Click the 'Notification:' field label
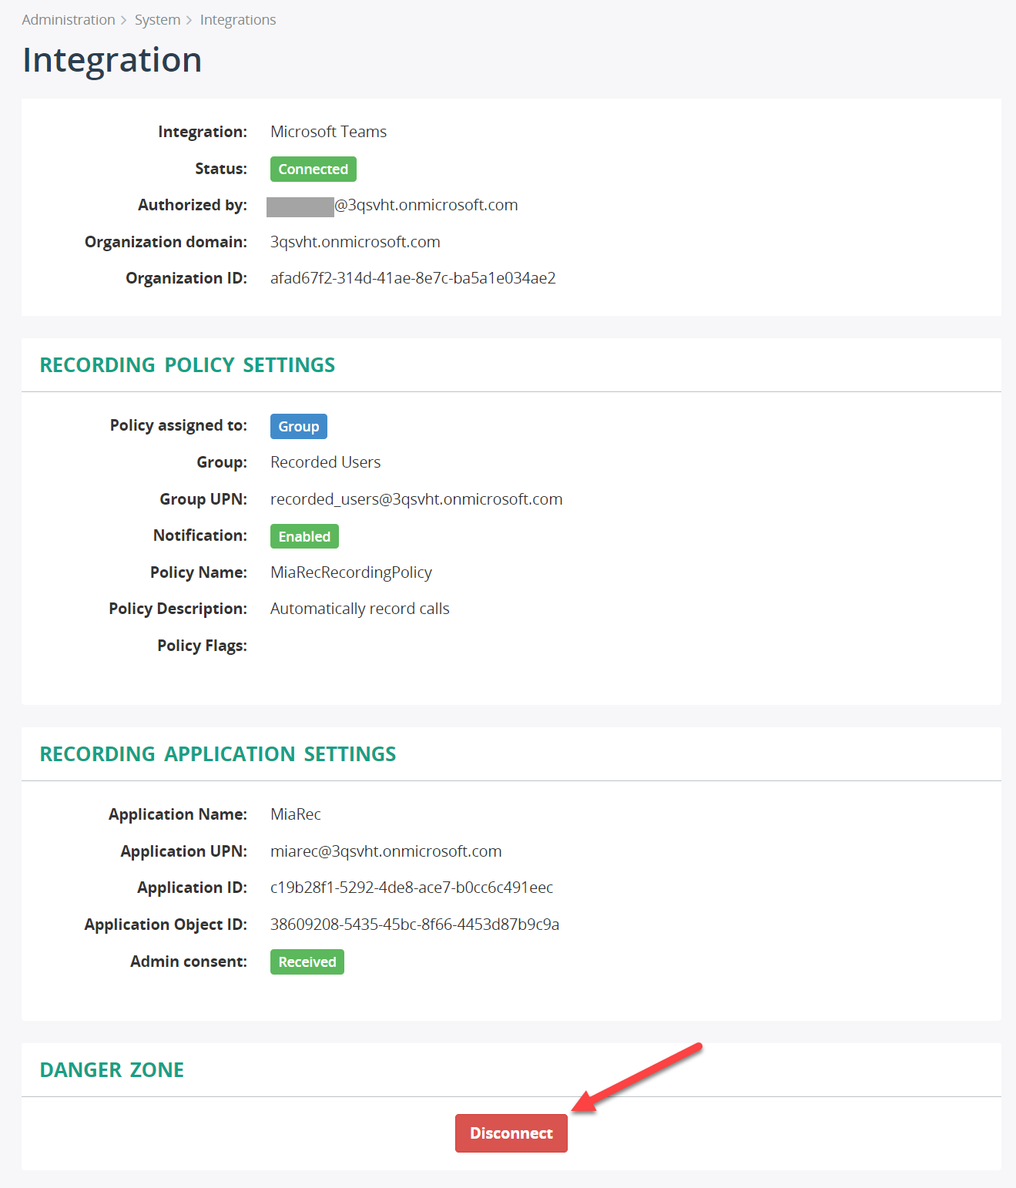The height and width of the screenshot is (1188, 1016). pos(200,535)
